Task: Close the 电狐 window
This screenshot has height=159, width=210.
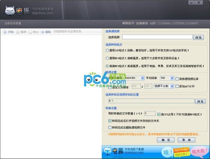Action: click(x=199, y=2)
